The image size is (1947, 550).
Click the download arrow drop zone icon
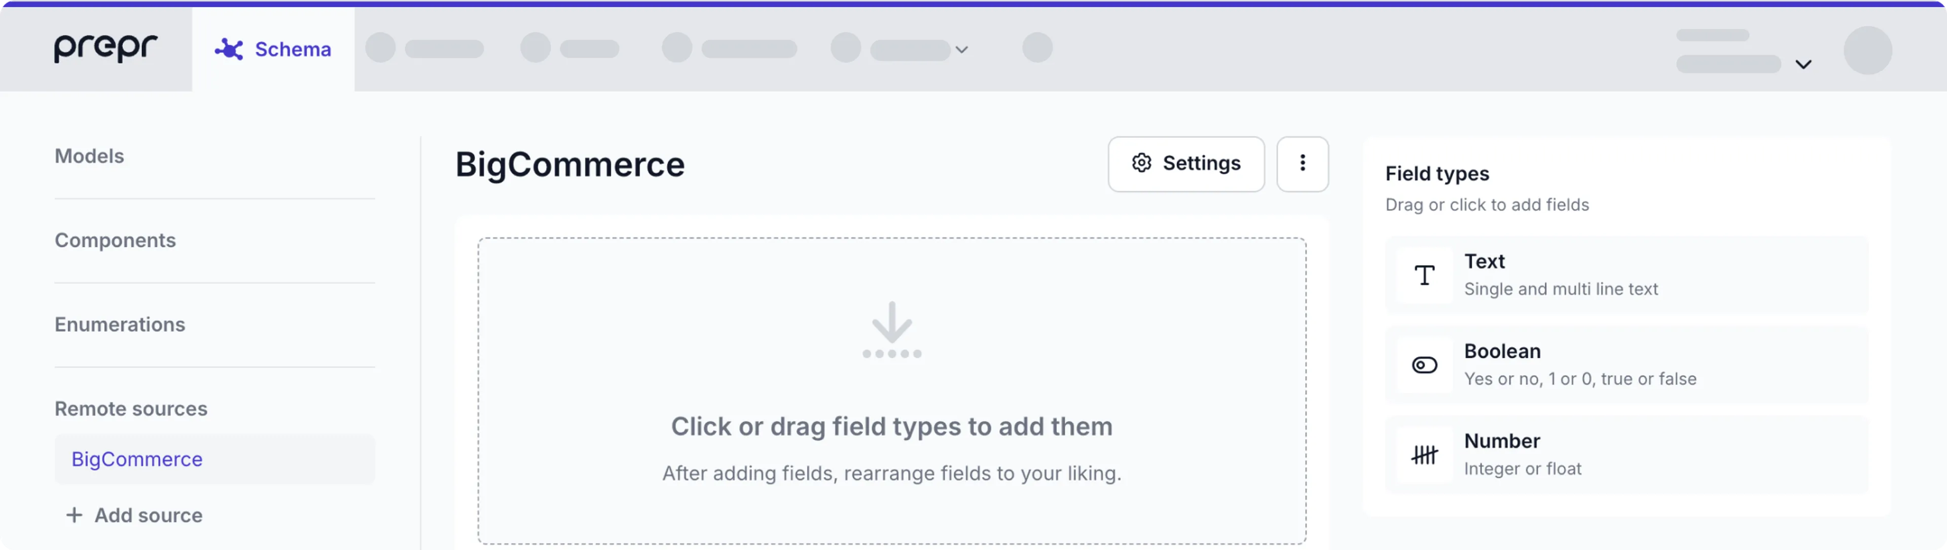tap(892, 330)
